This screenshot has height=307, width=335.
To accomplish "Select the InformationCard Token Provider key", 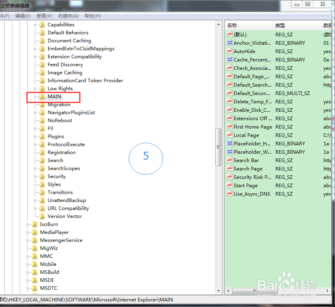I will [x=85, y=81].
